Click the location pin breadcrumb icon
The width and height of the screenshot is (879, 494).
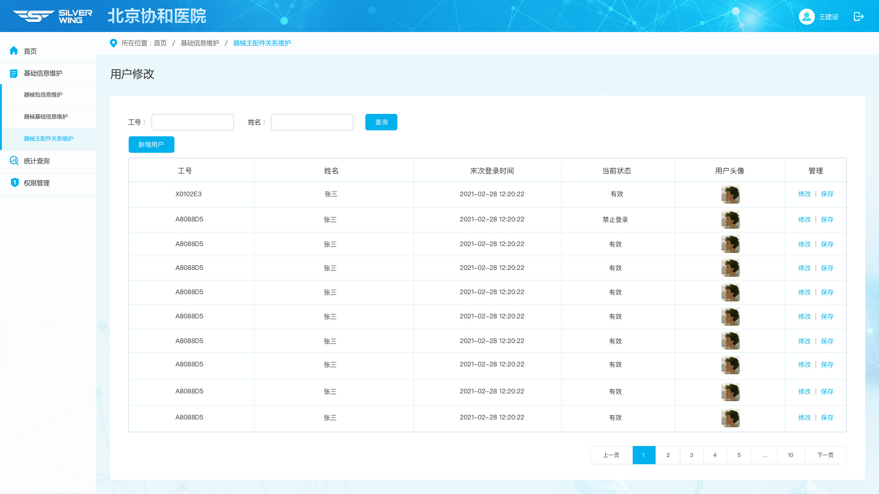tap(114, 43)
